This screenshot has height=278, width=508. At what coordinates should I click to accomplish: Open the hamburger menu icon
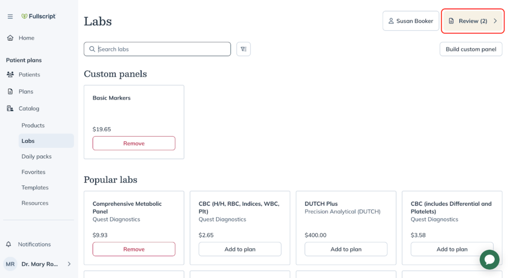click(10, 16)
